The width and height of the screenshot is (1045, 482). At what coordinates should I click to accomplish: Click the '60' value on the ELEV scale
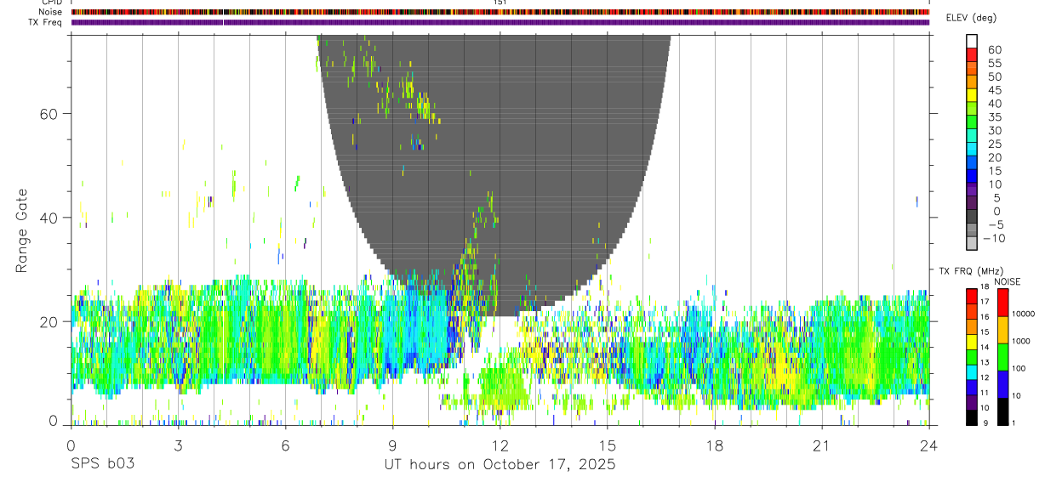994,49
